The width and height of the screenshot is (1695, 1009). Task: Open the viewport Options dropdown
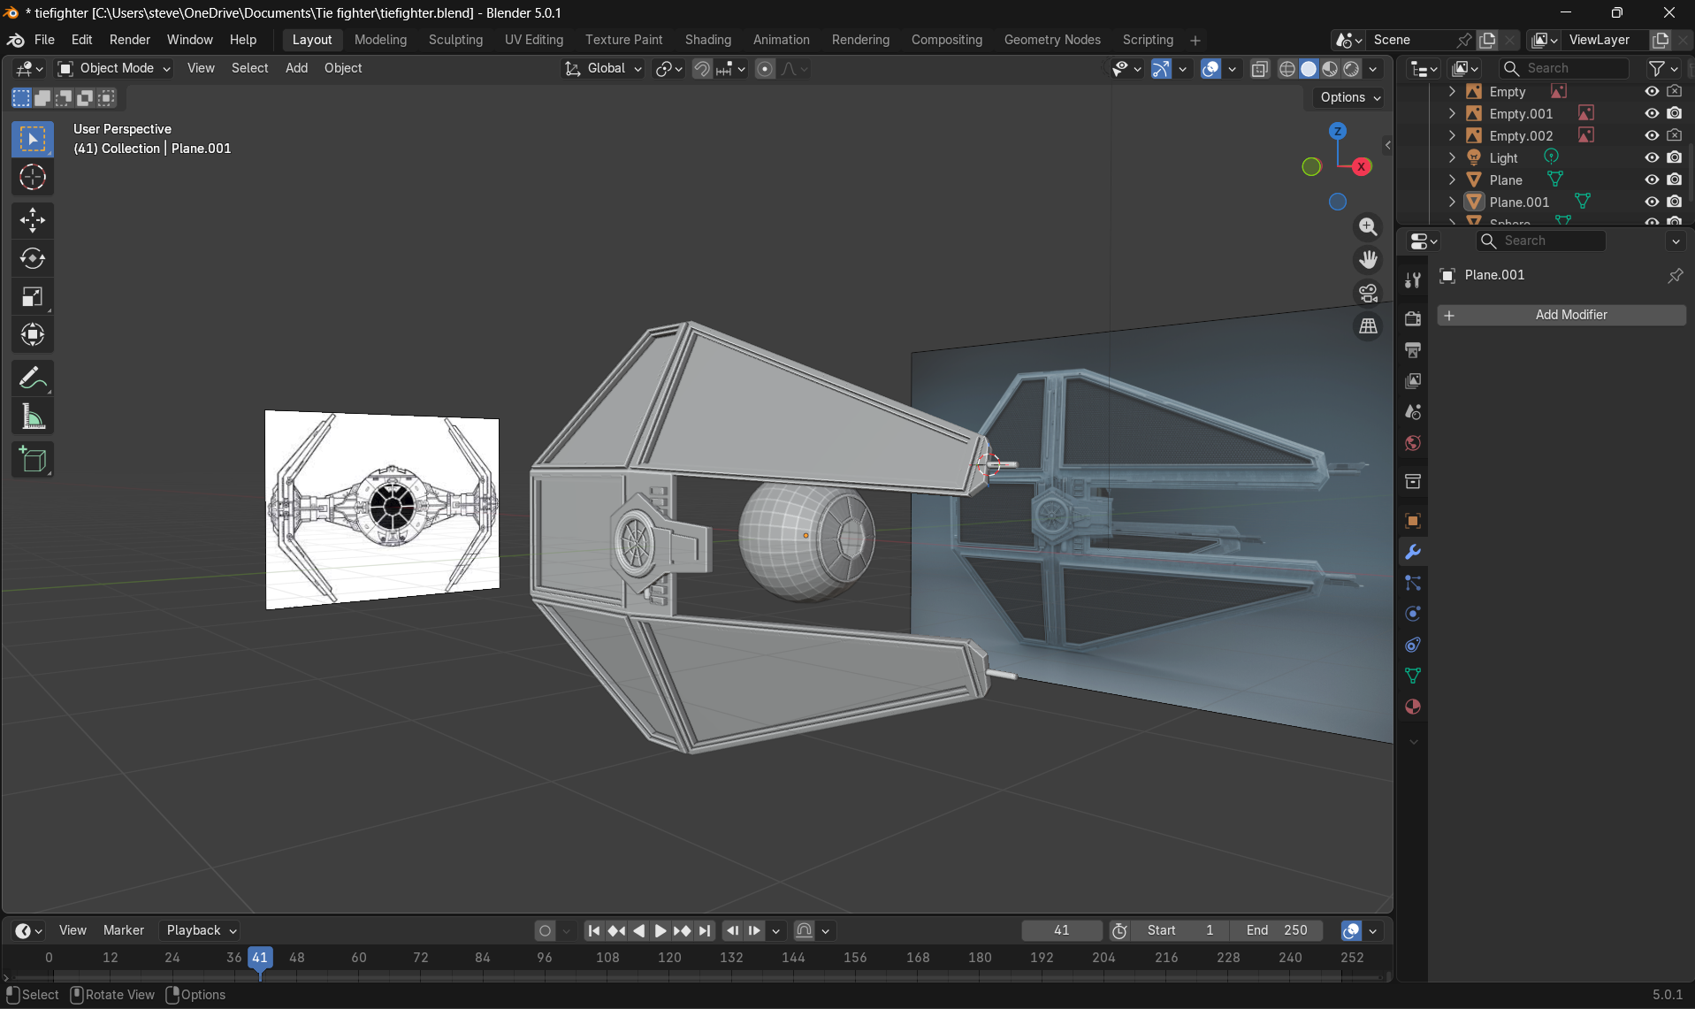[x=1350, y=98]
